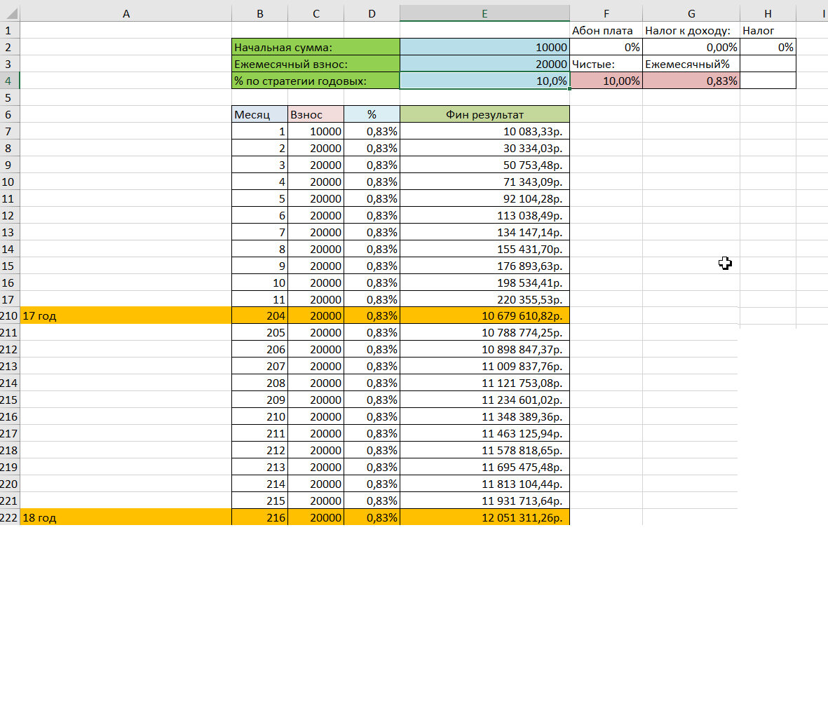
Task: Click the 50 753,48р. result cell
Action: pyautogui.click(x=484, y=165)
